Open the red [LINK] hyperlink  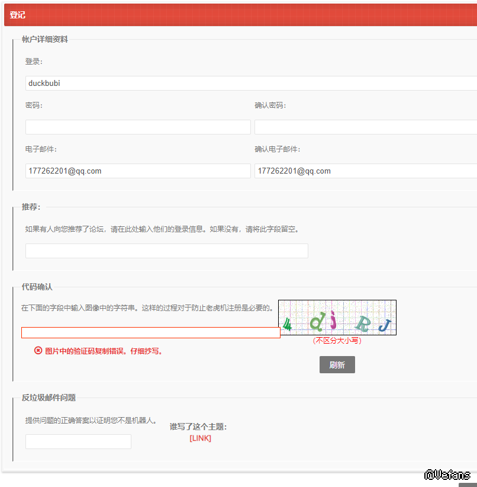(x=200, y=438)
